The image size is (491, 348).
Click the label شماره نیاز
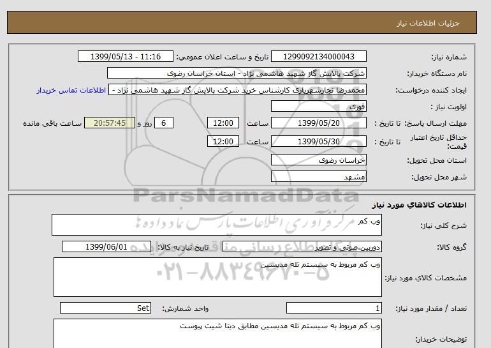coord(449,57)
